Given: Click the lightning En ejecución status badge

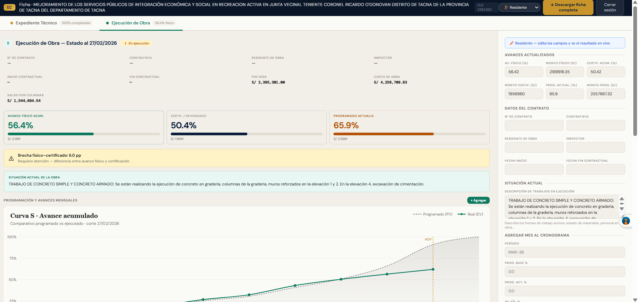Looking at the screenshot, I should click(137, 43).
